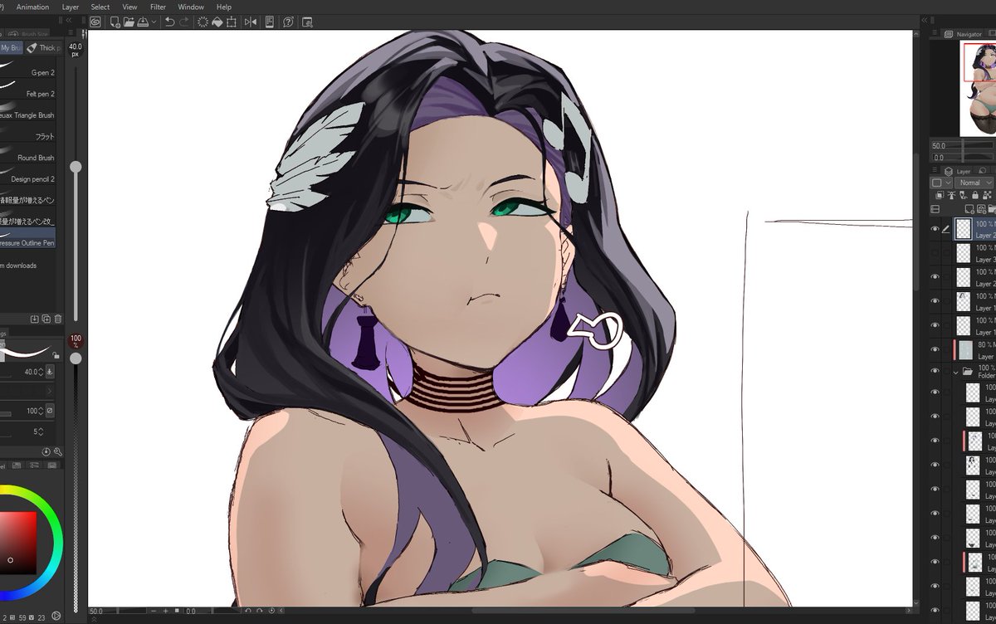Viewport: 996px width, 624px height.
Task: Toggle opacity dynamics button beside 100
Action: pyautogui.click(x=50, y=411)
